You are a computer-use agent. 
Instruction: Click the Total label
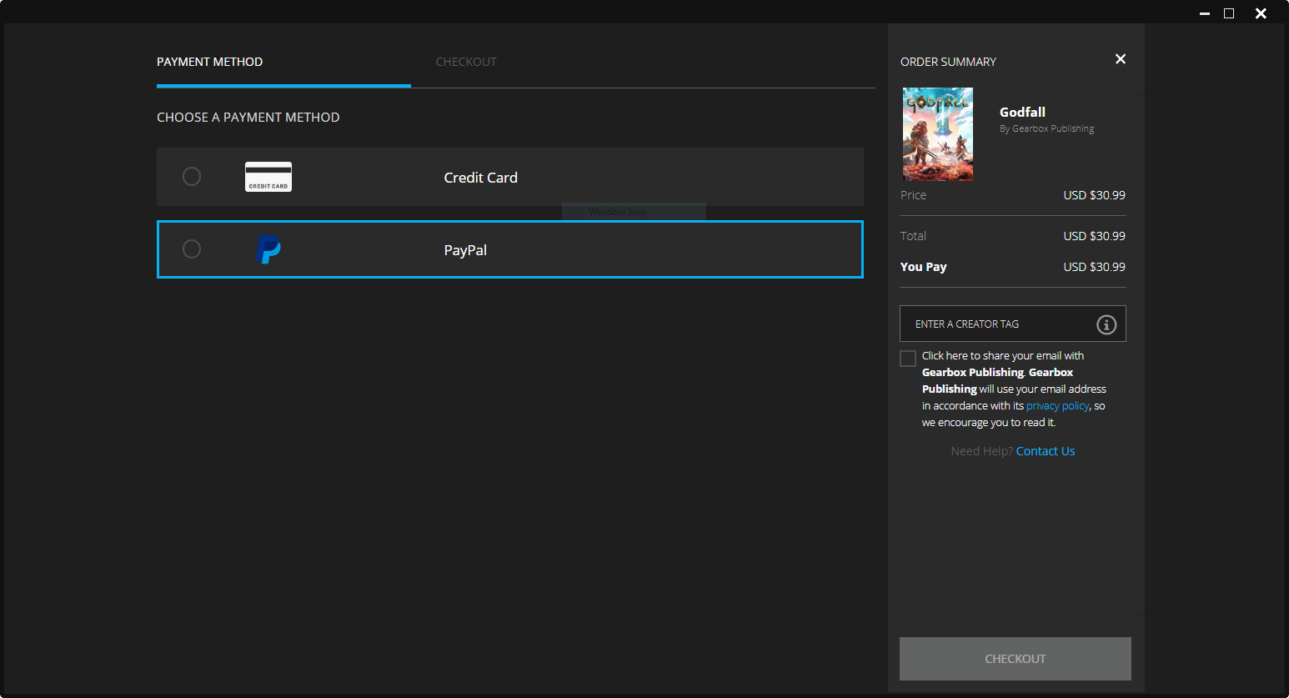[914, 236]
